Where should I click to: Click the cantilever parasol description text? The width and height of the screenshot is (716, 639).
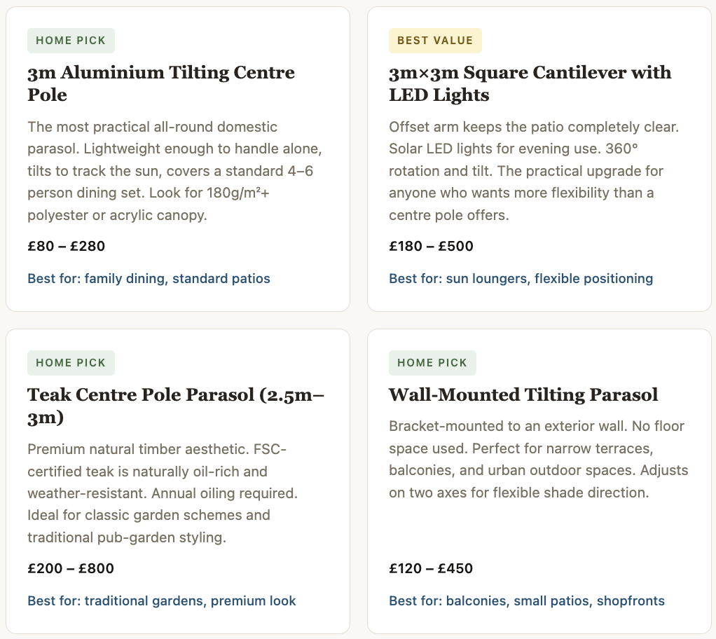[535, 171]
